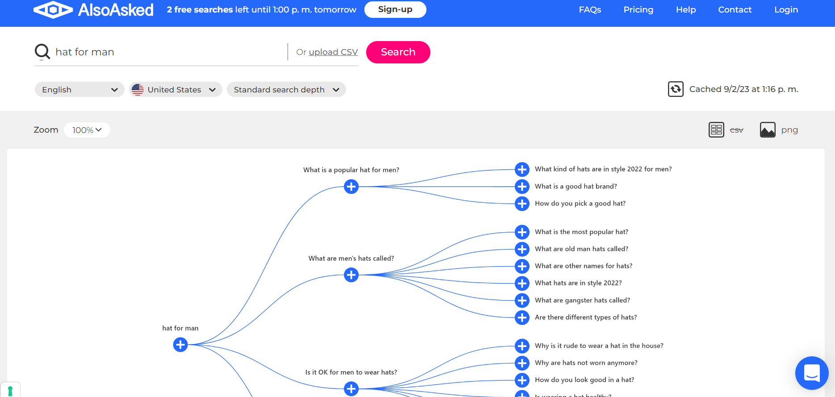Open the English language dropdown
The height and width of the screenshot is (397, 835).
[79, 89]
